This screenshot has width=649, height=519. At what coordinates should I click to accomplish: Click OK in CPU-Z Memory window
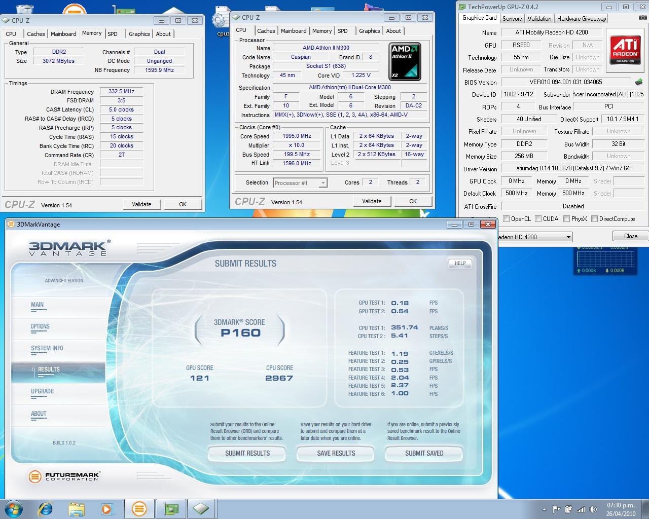(x=183, y=204)
